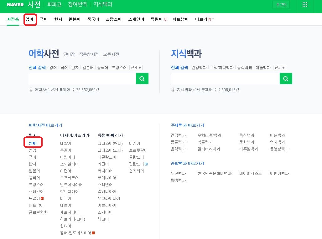Switch to 영어 tab in top navigation
This screenshot has height=239, width=322.
[x=29, y=19]
